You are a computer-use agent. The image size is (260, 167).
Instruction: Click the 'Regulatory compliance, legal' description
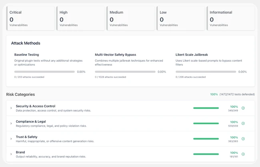click(x=51, y=126)
